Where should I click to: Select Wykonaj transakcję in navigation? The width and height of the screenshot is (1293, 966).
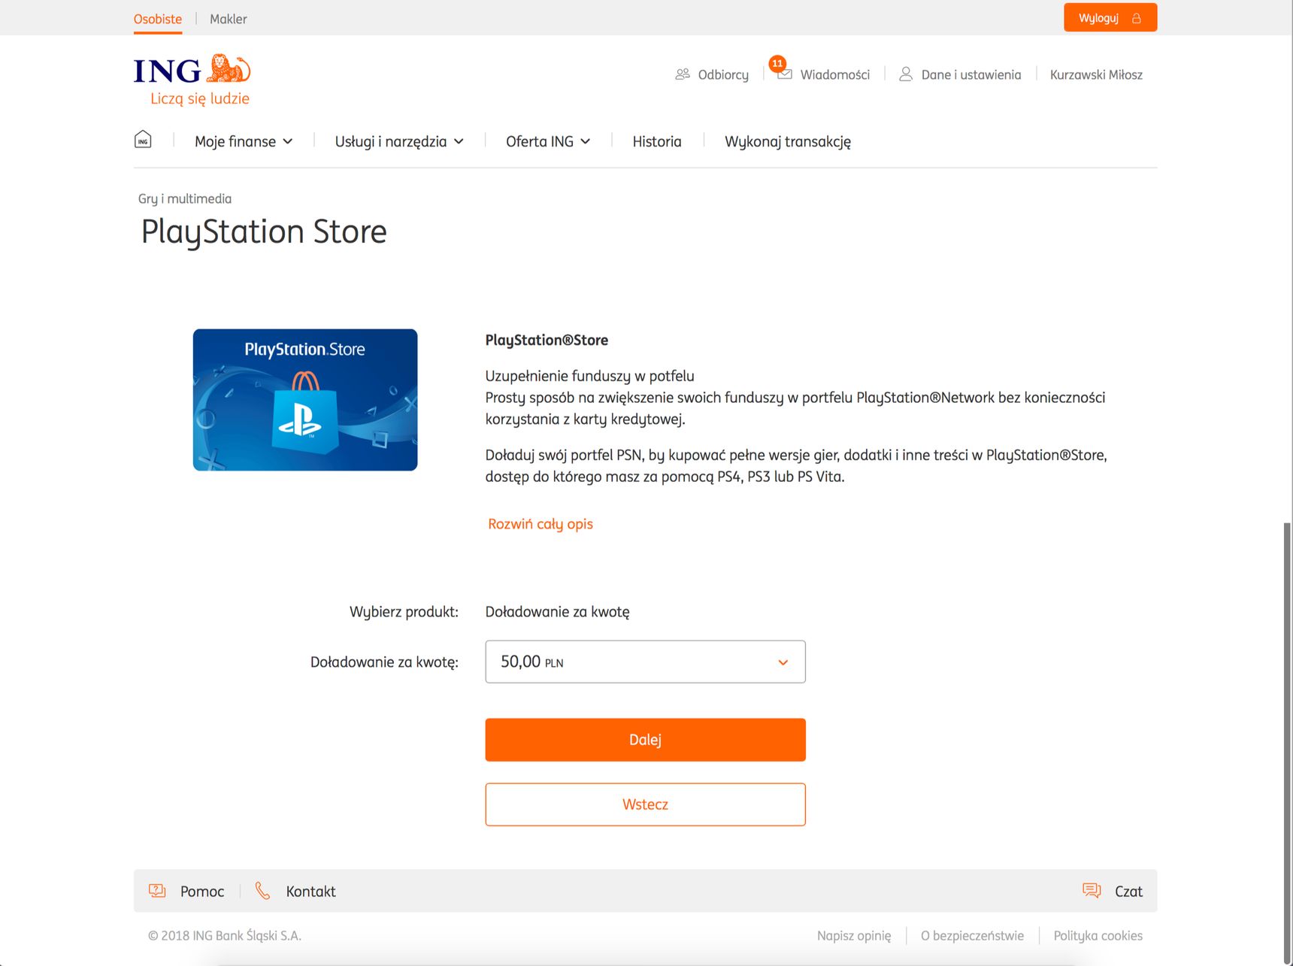pos(788,141)
